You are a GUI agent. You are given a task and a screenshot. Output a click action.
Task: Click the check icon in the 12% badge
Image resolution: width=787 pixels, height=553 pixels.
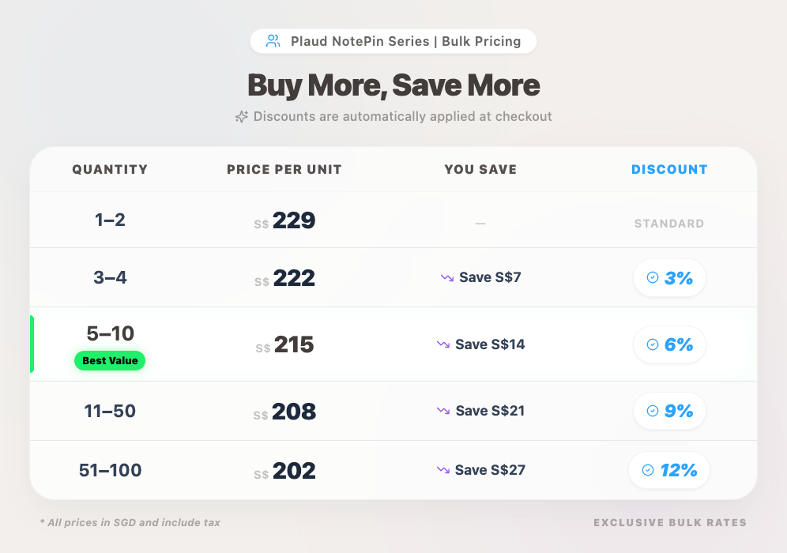click(x=648, y=470)
